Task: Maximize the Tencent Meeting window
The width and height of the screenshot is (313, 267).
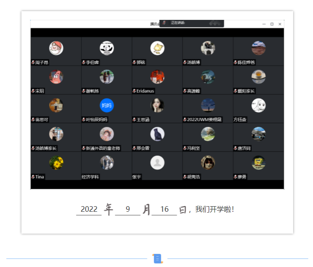Action: (272, 24)
